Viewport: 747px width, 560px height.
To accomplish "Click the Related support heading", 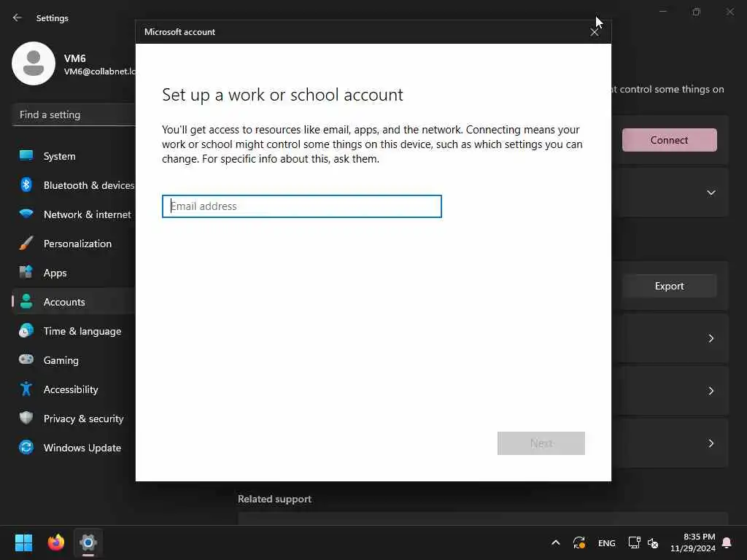I will click(274, 499).
